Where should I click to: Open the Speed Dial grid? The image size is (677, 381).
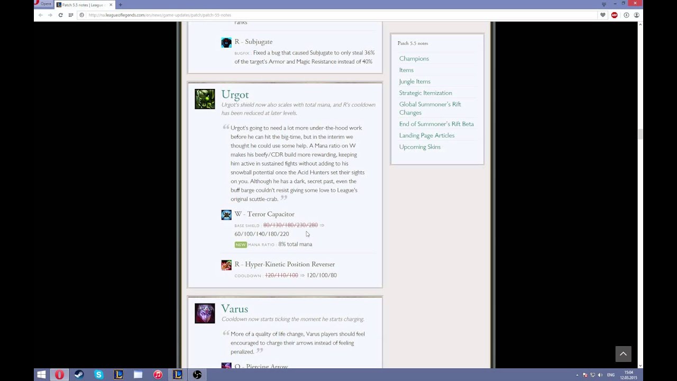pyautogui.click(x=70, y=15)
